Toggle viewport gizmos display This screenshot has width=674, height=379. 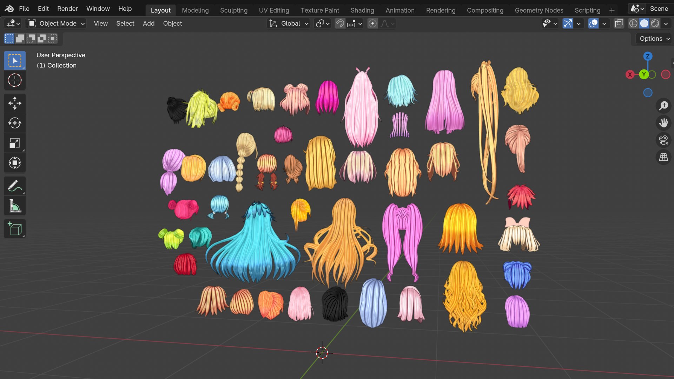tap(567, 24)
